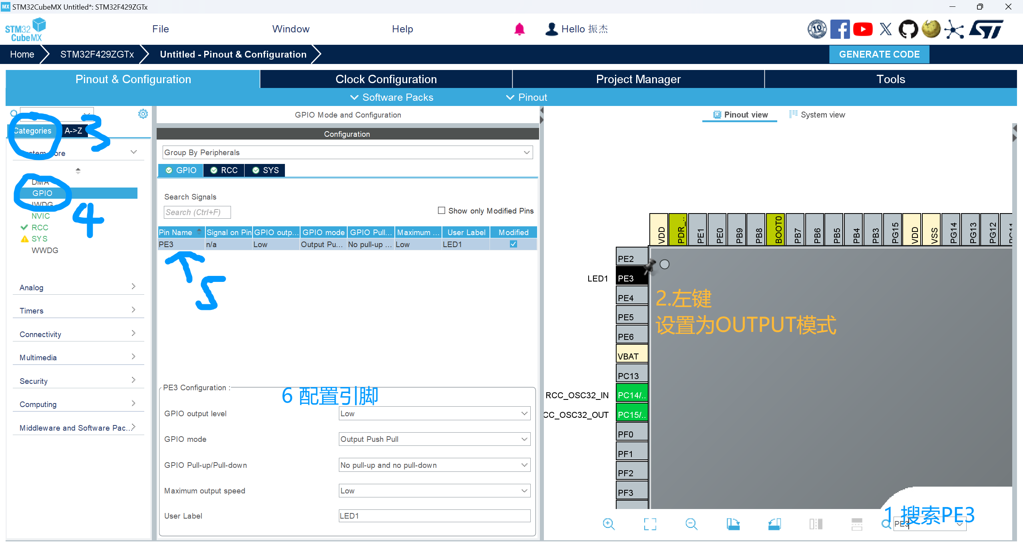The width and height of the screenshot is (1023, 547).
Task: Click the pin search magnifier icon
Action: tap(886, 524)
